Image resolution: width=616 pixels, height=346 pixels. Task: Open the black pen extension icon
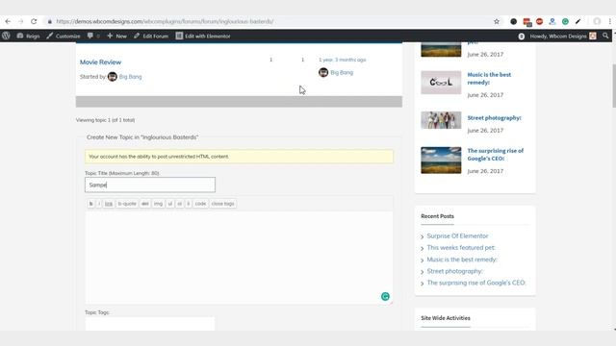point(577,21)
